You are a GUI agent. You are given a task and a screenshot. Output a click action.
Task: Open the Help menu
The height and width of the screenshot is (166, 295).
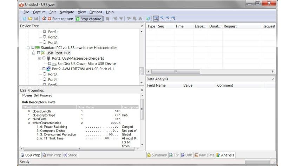(110, 12)
